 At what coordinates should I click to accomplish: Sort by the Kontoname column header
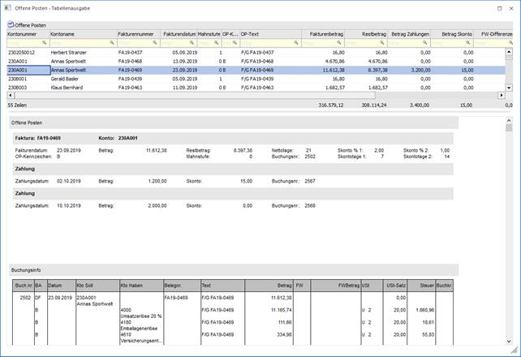click(81, 35)
